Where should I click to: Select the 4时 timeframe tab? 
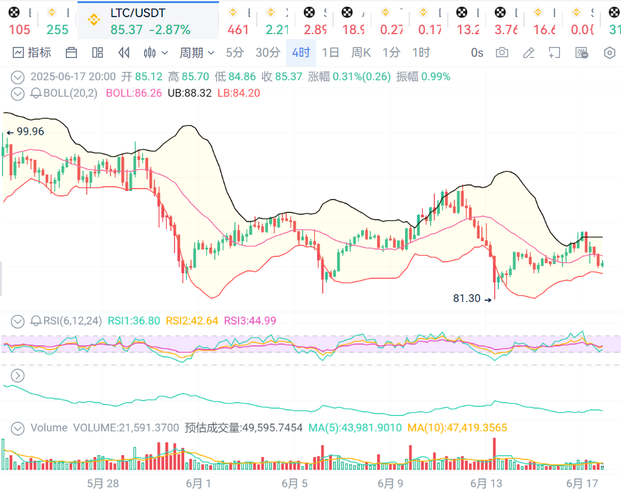click(x=301, y=52)
